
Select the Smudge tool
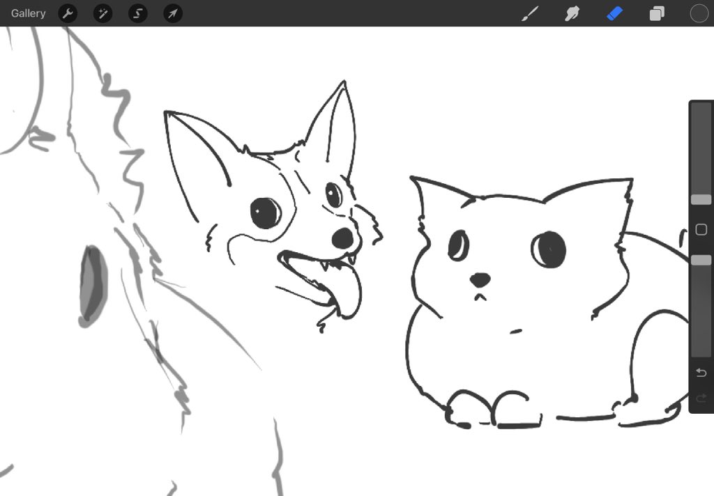coord(572,14)
